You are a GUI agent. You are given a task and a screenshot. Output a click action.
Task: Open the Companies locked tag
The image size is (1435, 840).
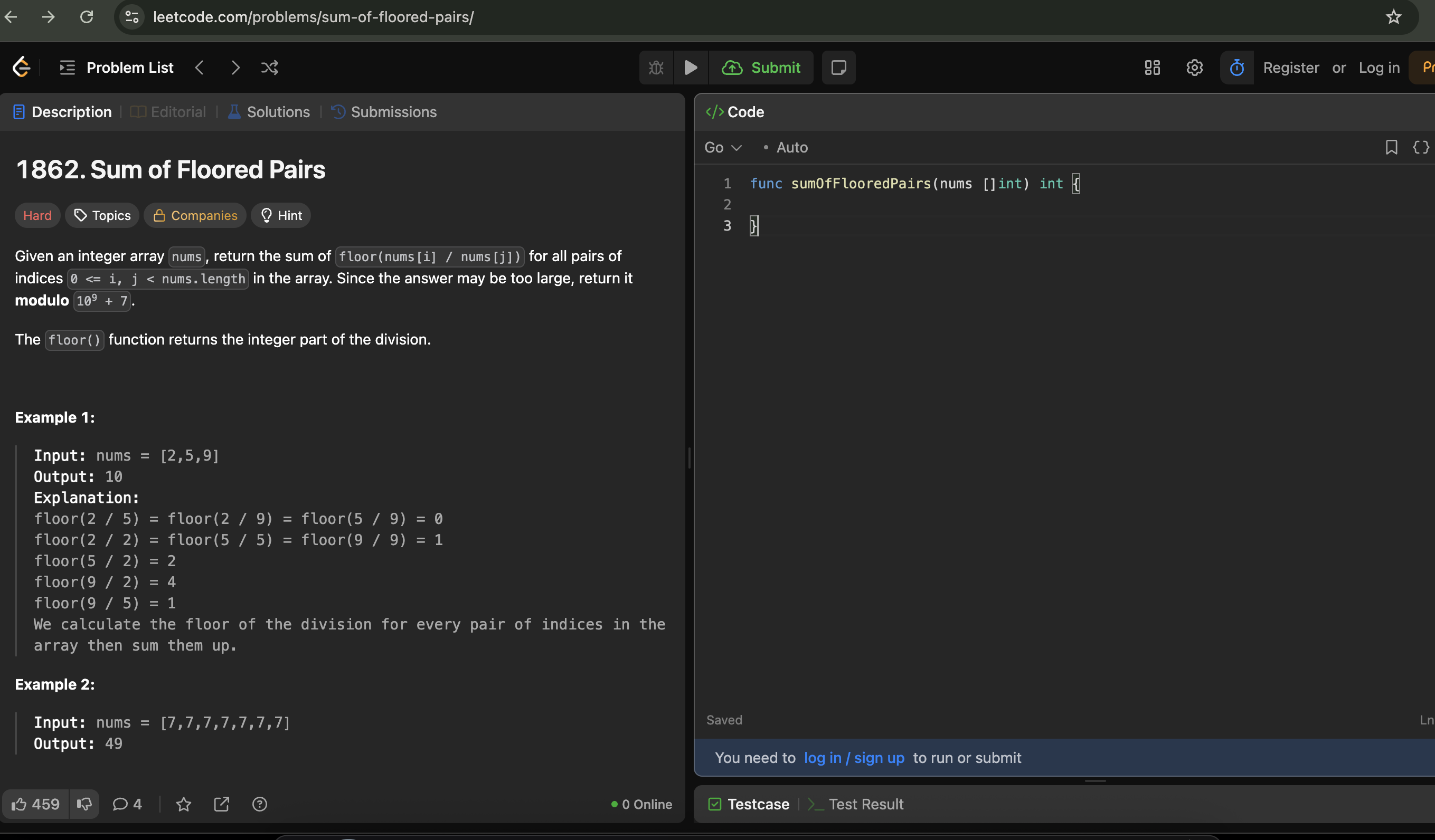point(195,216)
